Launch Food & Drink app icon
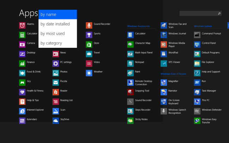 pyautogui.click(x=22, y=73)
